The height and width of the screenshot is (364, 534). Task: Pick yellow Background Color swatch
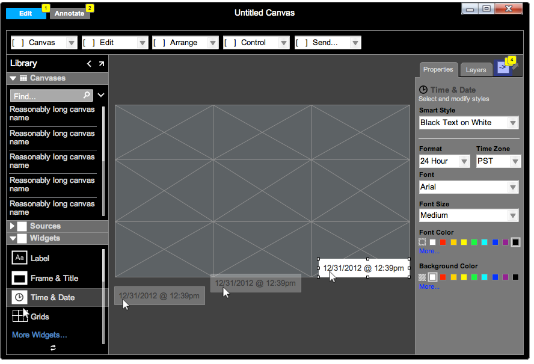coord(464,277)
